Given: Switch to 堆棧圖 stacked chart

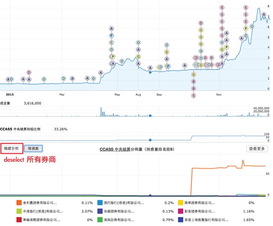Looking at the screenshot, I should pos(33,149).
